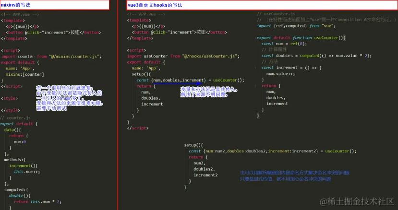Click the "// counter.js" comment line
Viewport: 398px width, 210px height.
click(x=15, y=117)
